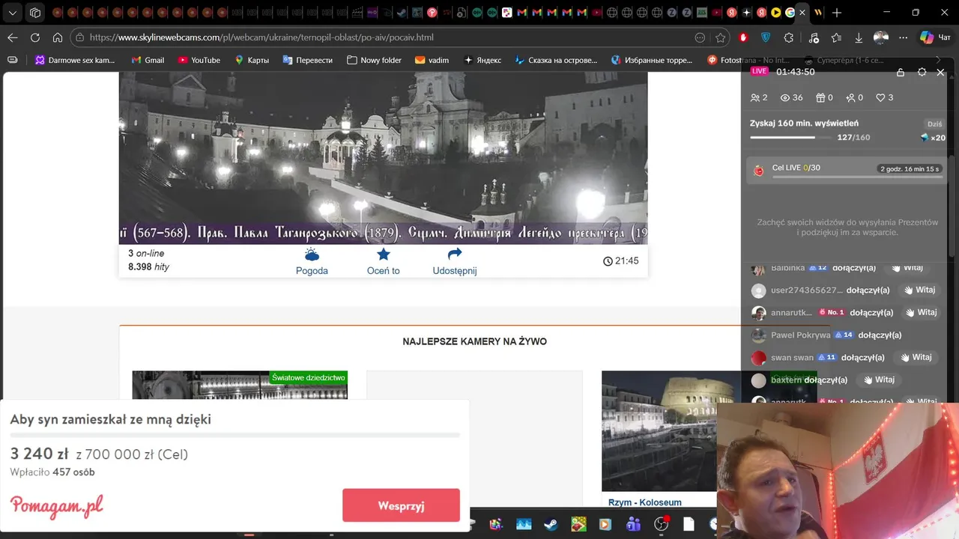Click the page info icon in address bar
The width and height of the screenshot is (959, 539).
(x=80, y=37)
